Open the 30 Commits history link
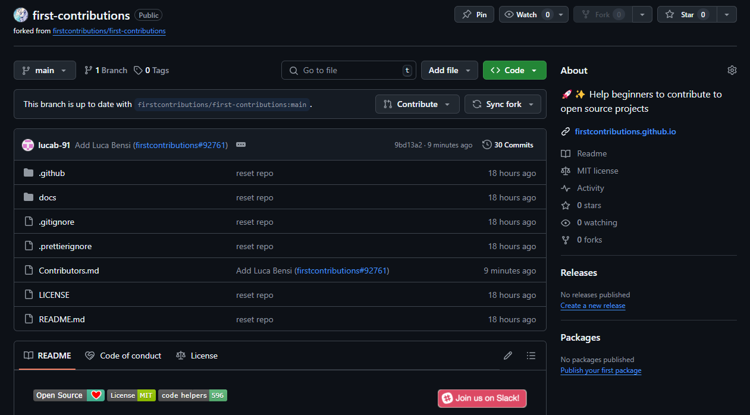 (x=508, y=144)
